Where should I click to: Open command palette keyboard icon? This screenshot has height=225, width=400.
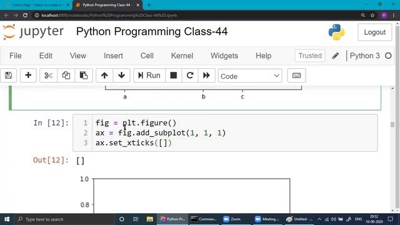tap(296, 76)
